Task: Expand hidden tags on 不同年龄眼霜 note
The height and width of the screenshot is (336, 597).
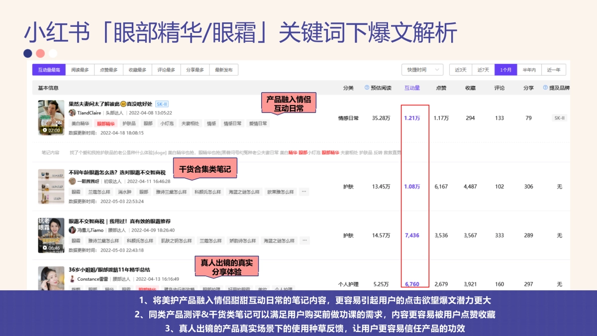Action: click(x=304, y=192)
